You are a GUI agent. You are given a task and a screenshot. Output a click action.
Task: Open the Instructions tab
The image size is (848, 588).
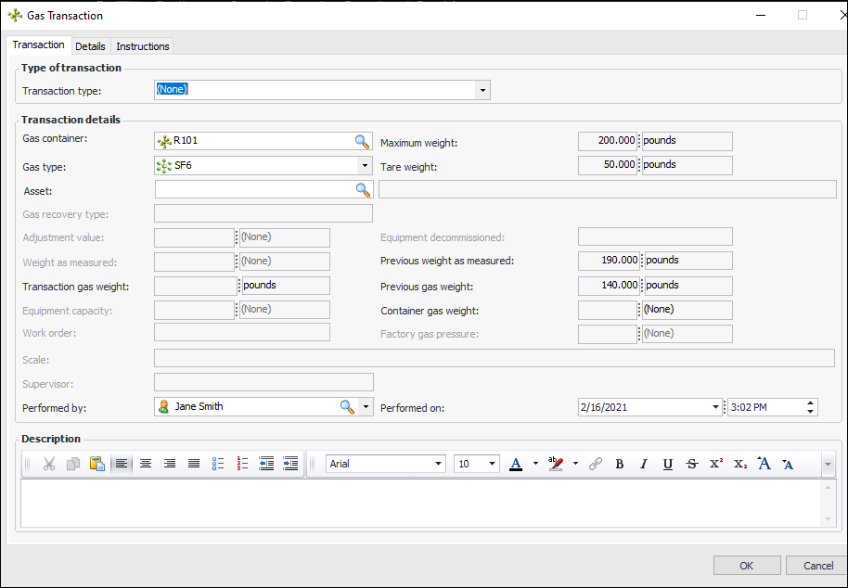(x=143, y=46)
